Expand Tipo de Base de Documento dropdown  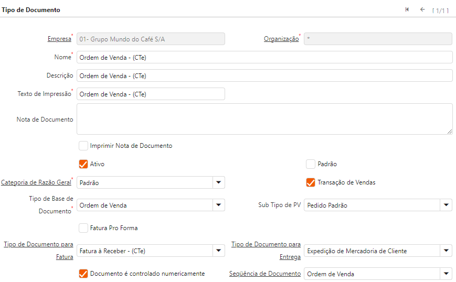point(218,205)
